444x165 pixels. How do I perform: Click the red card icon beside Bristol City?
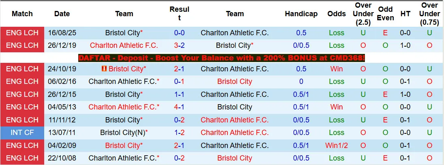(105, 69)
